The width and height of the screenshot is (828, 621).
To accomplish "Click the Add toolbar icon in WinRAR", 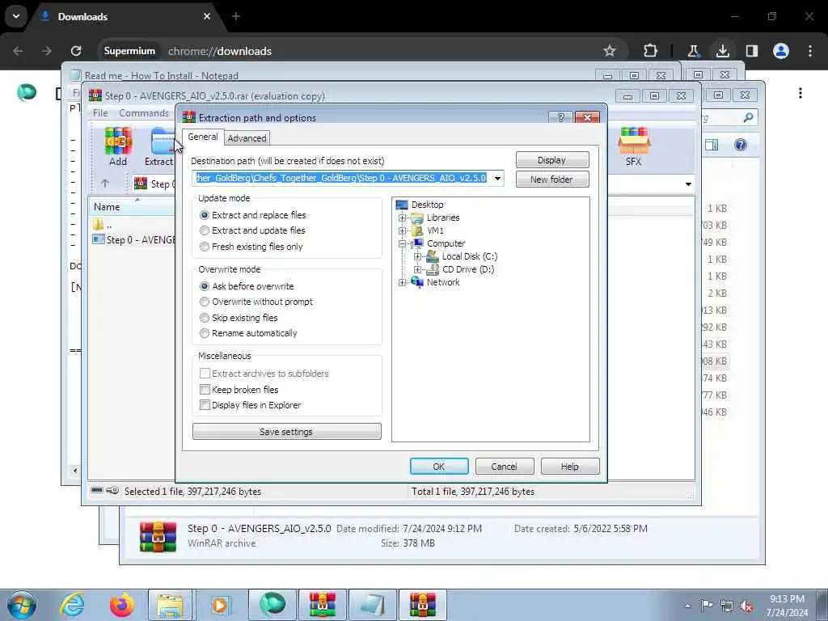I will click(x=118, y=147).
